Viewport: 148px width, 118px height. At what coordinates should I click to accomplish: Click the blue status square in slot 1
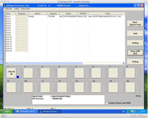click(x=18, y=77)
